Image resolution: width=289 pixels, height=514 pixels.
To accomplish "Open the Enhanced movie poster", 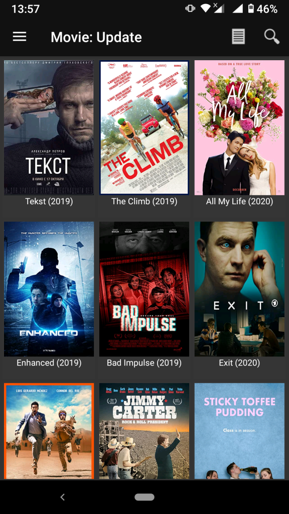I will click(49, 289).
